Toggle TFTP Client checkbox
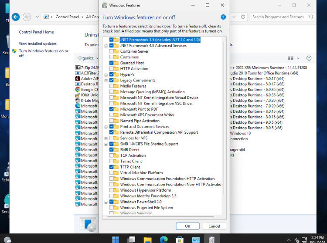327x243 pixels. tap(111, 167)
